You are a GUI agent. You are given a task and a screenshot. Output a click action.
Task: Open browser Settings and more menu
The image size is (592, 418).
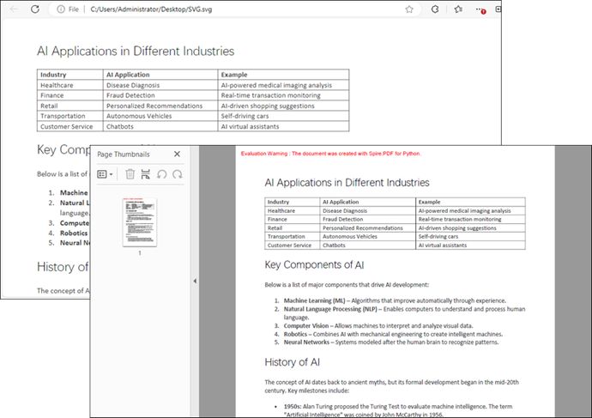coord(480,9)
